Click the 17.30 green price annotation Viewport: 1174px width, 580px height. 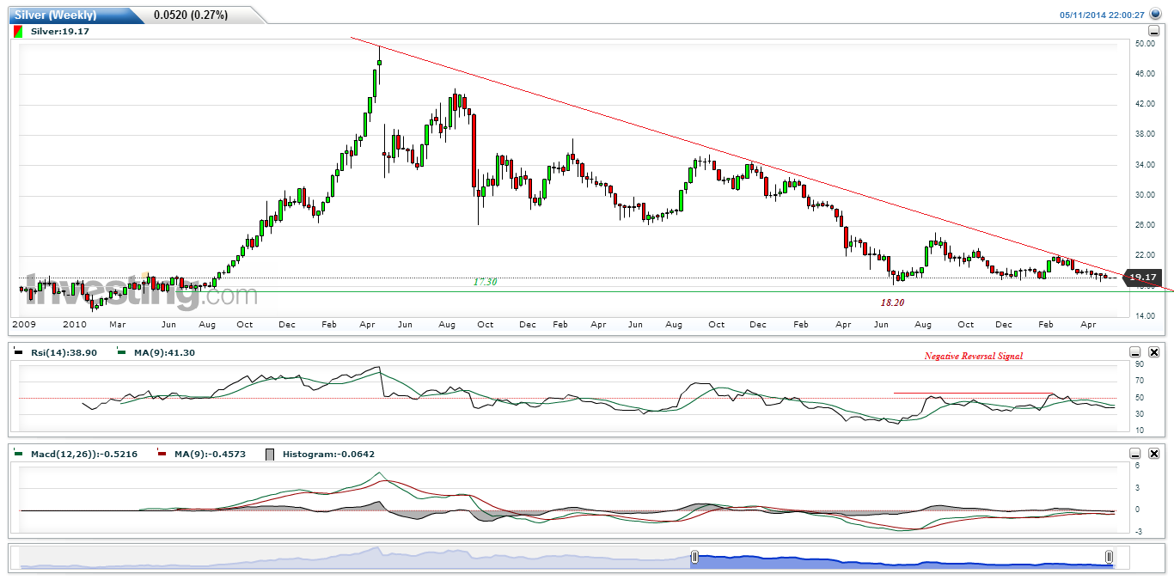pyautogui.click(x=486, y=282)
